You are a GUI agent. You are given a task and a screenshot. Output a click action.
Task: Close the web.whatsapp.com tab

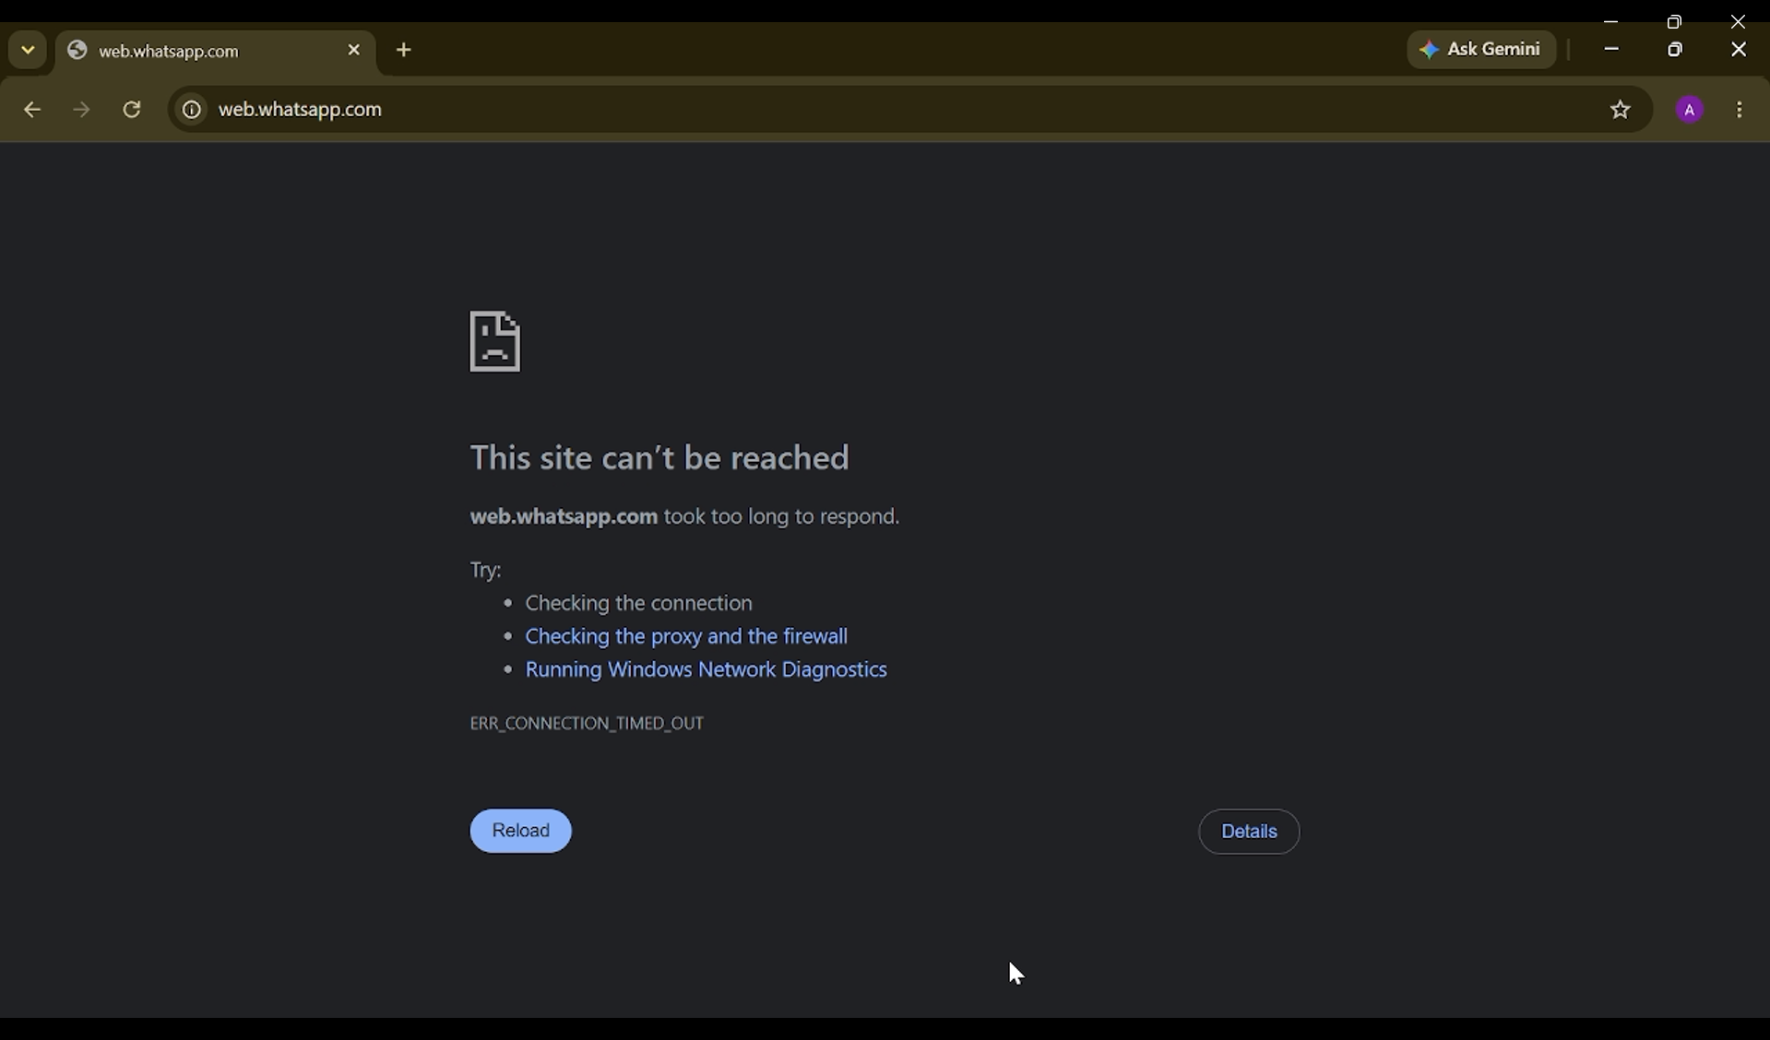click(x=354, y=51)
